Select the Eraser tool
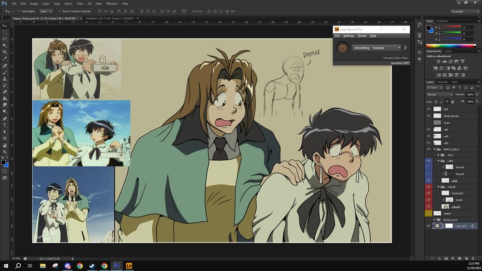Viewport: 482px width, 271px height. [5, 92]
